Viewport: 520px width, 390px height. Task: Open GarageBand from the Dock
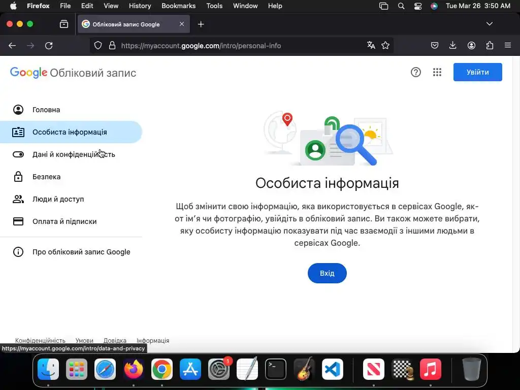pos(304,369)
